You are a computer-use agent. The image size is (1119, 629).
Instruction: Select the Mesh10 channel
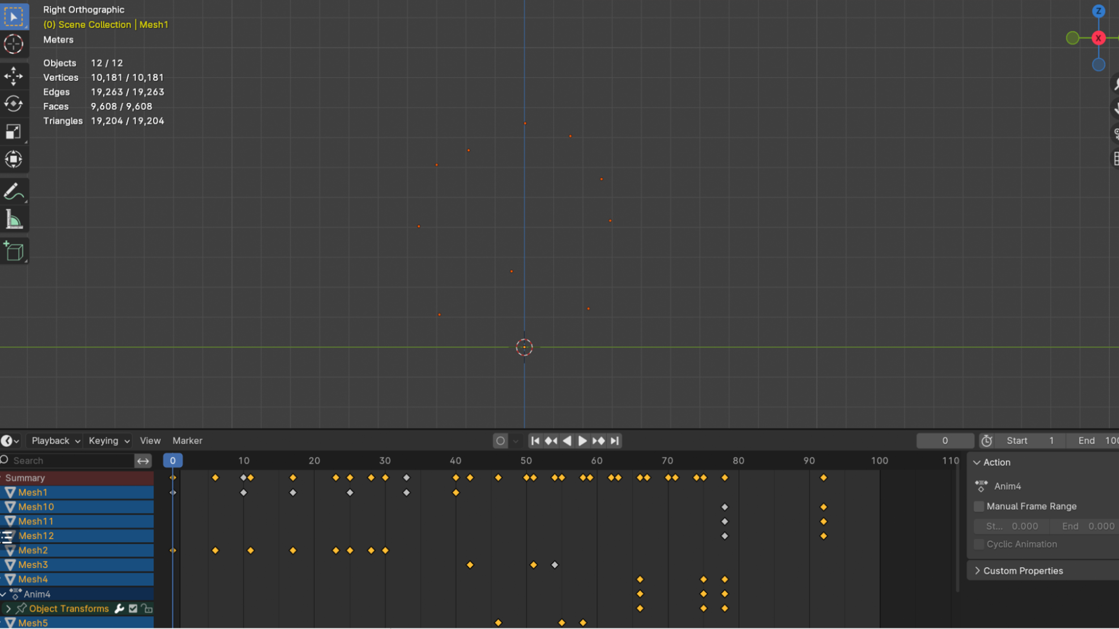click(x=36, y=507)
